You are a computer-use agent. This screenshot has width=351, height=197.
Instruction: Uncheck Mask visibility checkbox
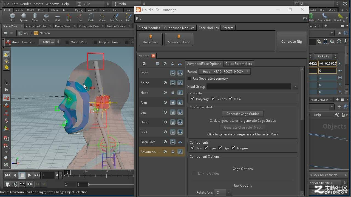tap(230, 99)
